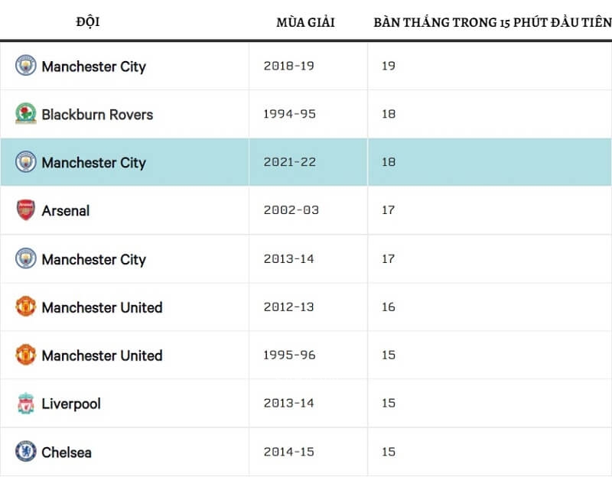Click the ĐỘI column header
This screenshot has height=477, width=612.
tap(88, 21)
